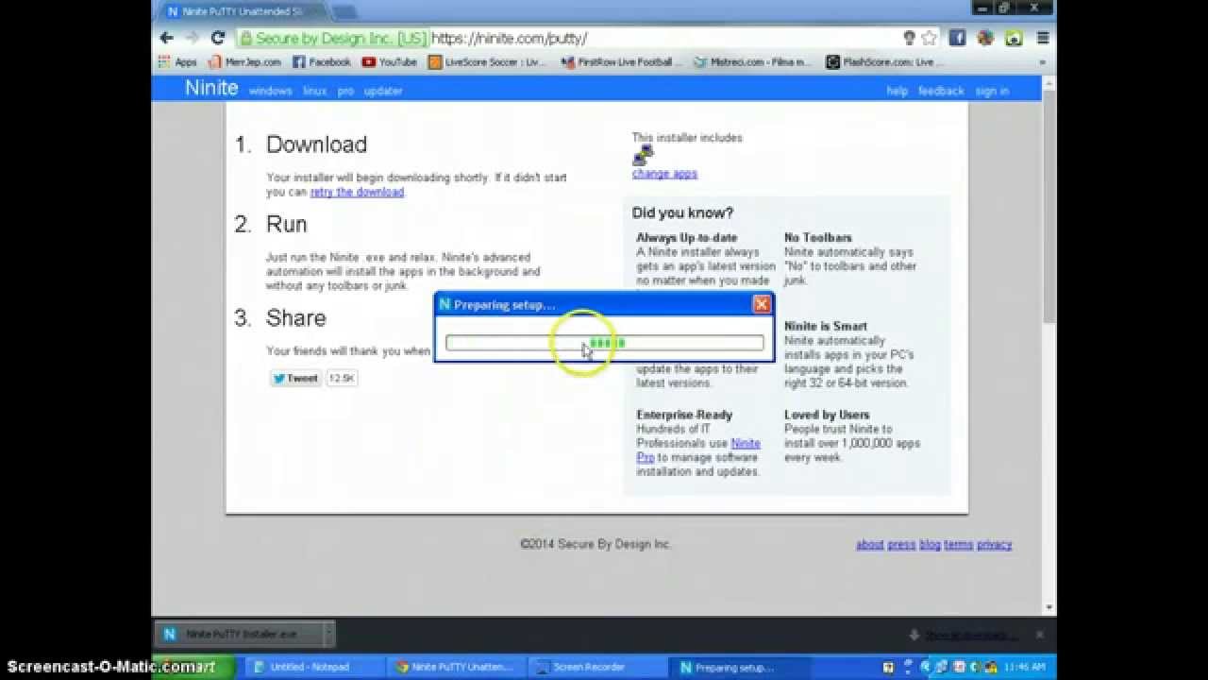Image resolution: width=1208 pixels, height=680 pixels.
Task: Open Facebook bookmark
Action: tap(322, 62)
